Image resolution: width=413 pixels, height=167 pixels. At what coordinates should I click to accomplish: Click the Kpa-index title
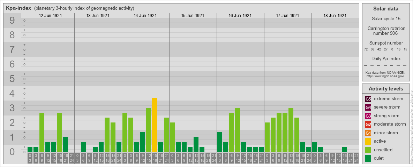pyautogui.click(x=19, y=8)
